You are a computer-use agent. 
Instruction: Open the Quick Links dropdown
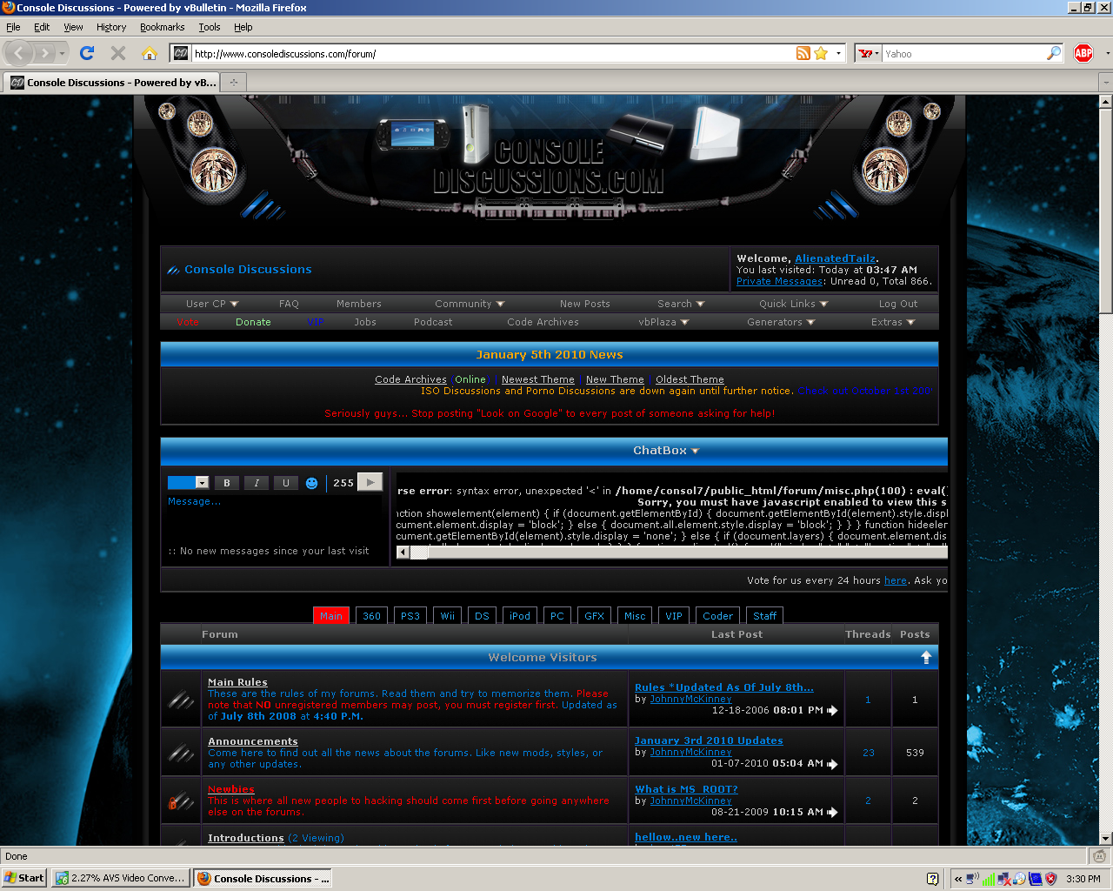793,304
